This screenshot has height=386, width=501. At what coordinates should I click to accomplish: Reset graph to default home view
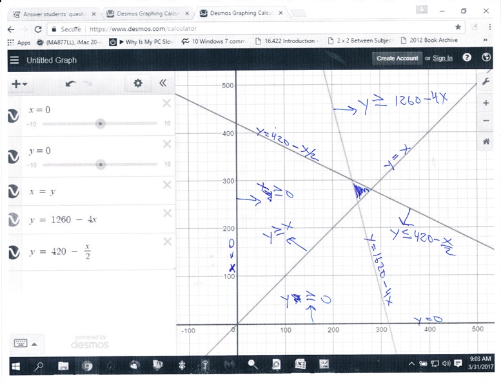point(486,141)
